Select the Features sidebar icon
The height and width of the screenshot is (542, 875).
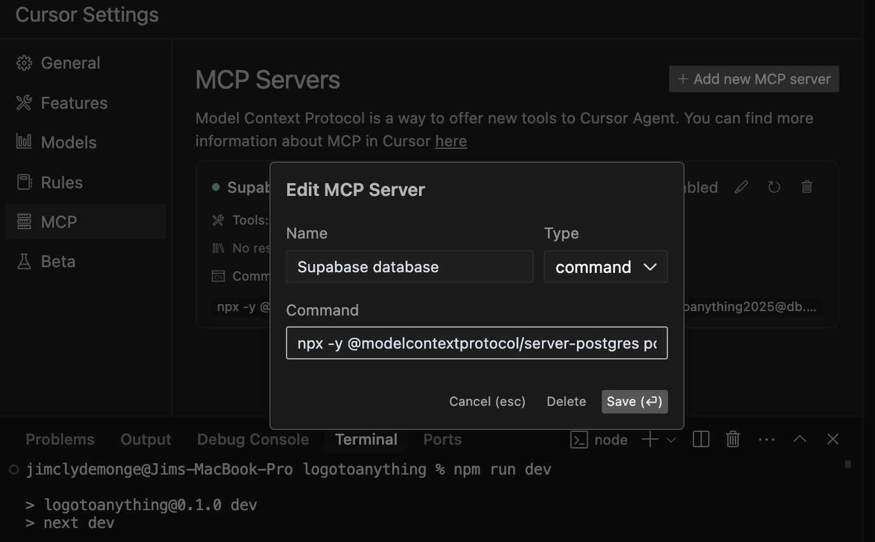coord(24,102)
